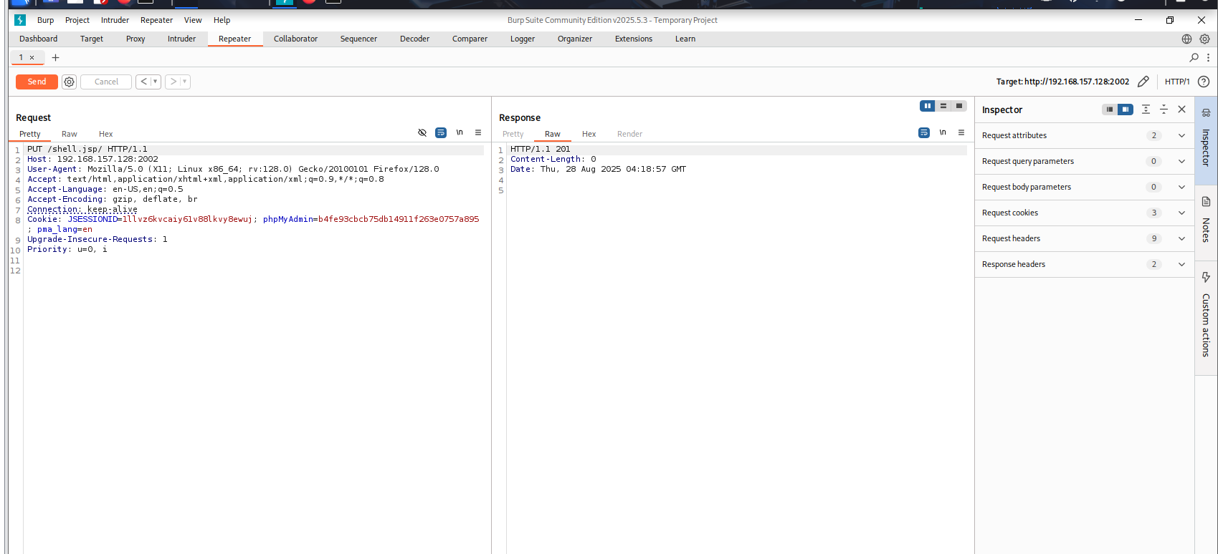
Task: Click the HTTP/1.1 201 response line
Action: pos(541,149)
